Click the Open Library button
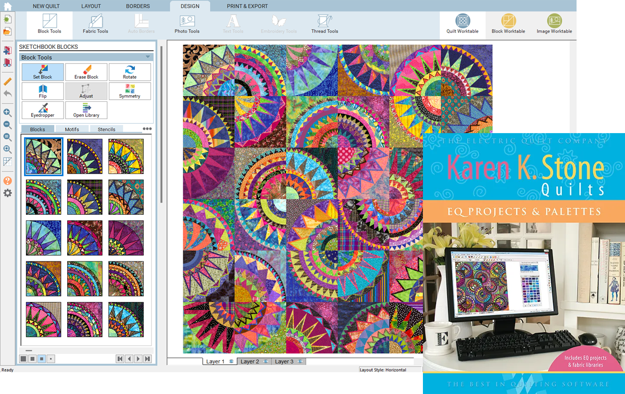The height and width of the screenshot is (394, 625). (86, 110)
